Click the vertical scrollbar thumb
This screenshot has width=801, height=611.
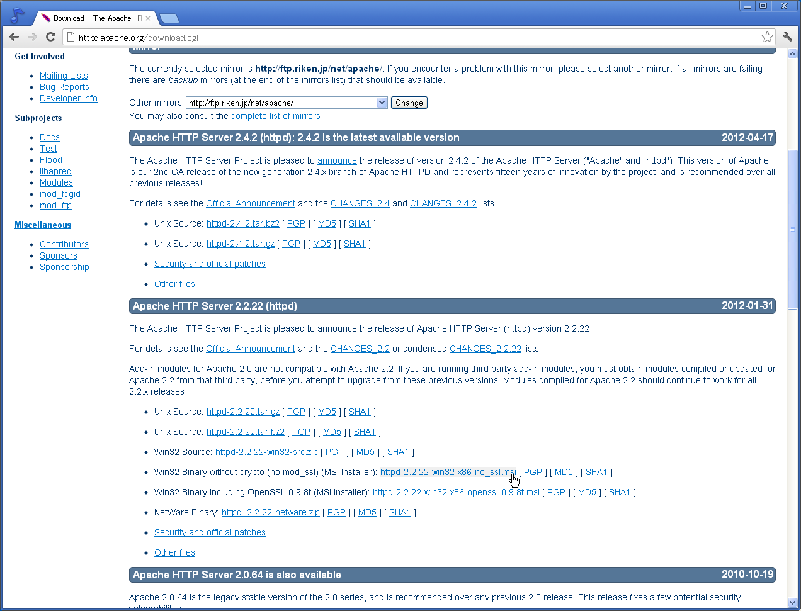pyautogui.click(x=792, y=229)
